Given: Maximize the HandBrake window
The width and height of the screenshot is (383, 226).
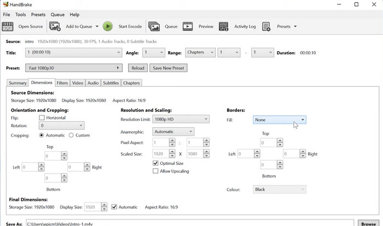Looking at the screenshot, I should [x=356, y=4].
